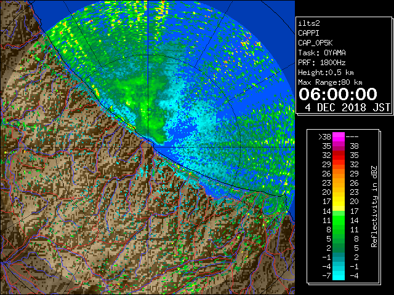The height and width of the screenshot is (295, 394).
Task: Click the '>38' legend label
Action: pos(324,136)
